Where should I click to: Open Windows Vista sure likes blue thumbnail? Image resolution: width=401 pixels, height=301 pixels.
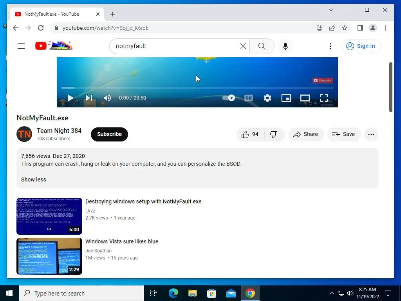(x=49, y=256)
